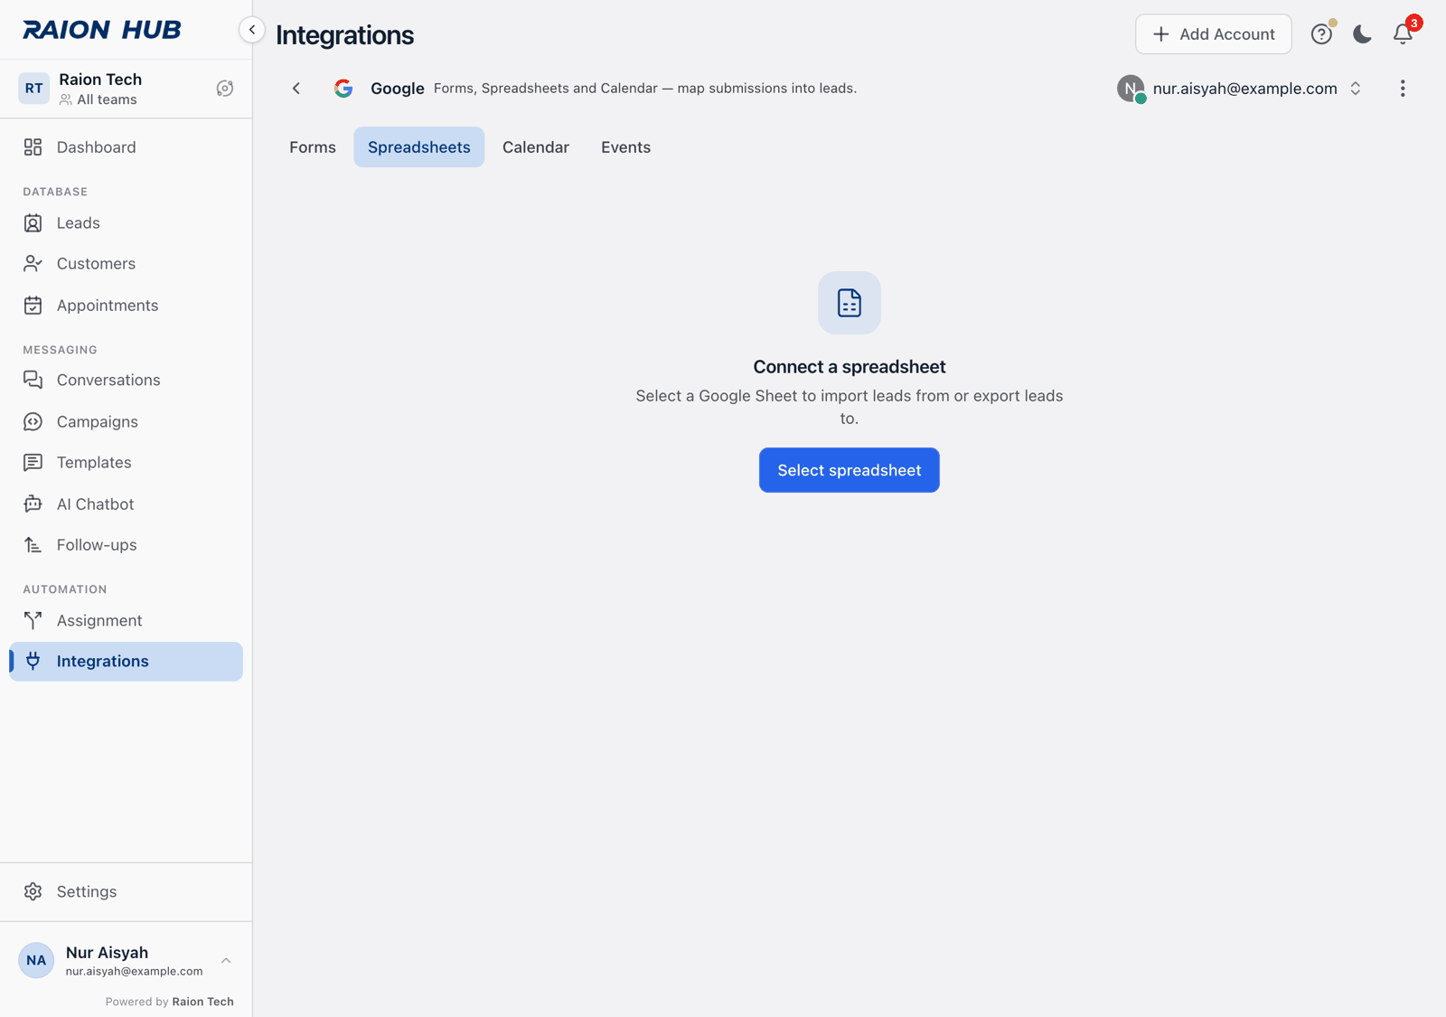The image size is (1446, 1017).
Task: Click the Raion Hub logo
Action: tap(102, 30)
